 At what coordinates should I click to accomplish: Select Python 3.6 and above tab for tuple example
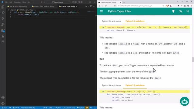(x=111, y=21)
